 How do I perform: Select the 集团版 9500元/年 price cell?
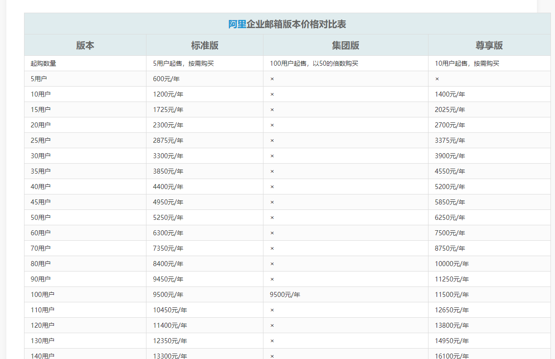285,295
